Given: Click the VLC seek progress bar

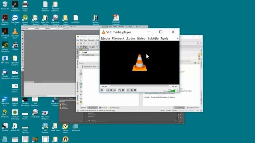Looking at the screenshot, I should 139,86.
